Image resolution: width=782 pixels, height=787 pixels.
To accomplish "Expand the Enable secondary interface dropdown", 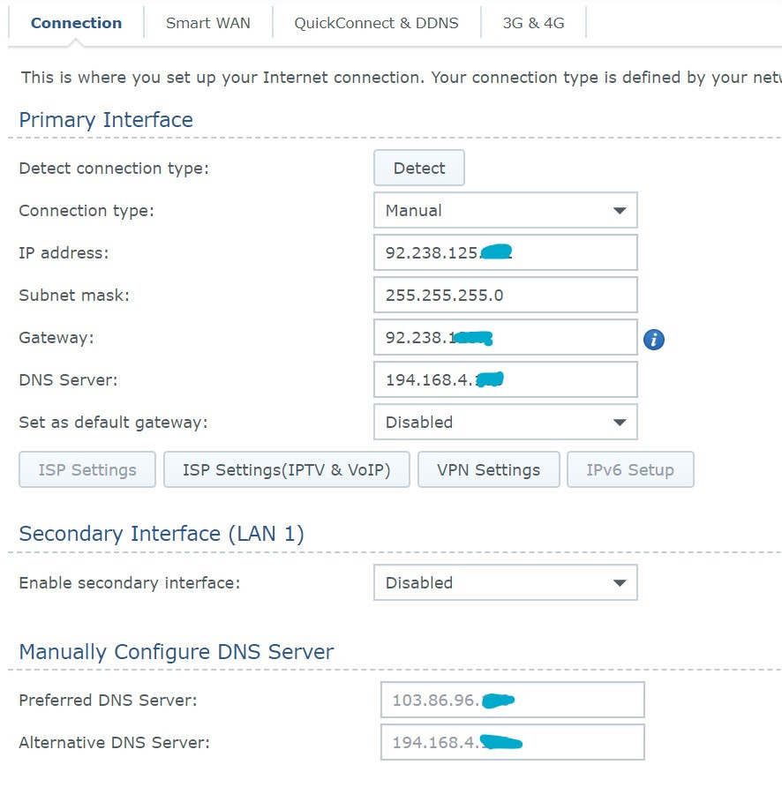I will click(505, 582).
